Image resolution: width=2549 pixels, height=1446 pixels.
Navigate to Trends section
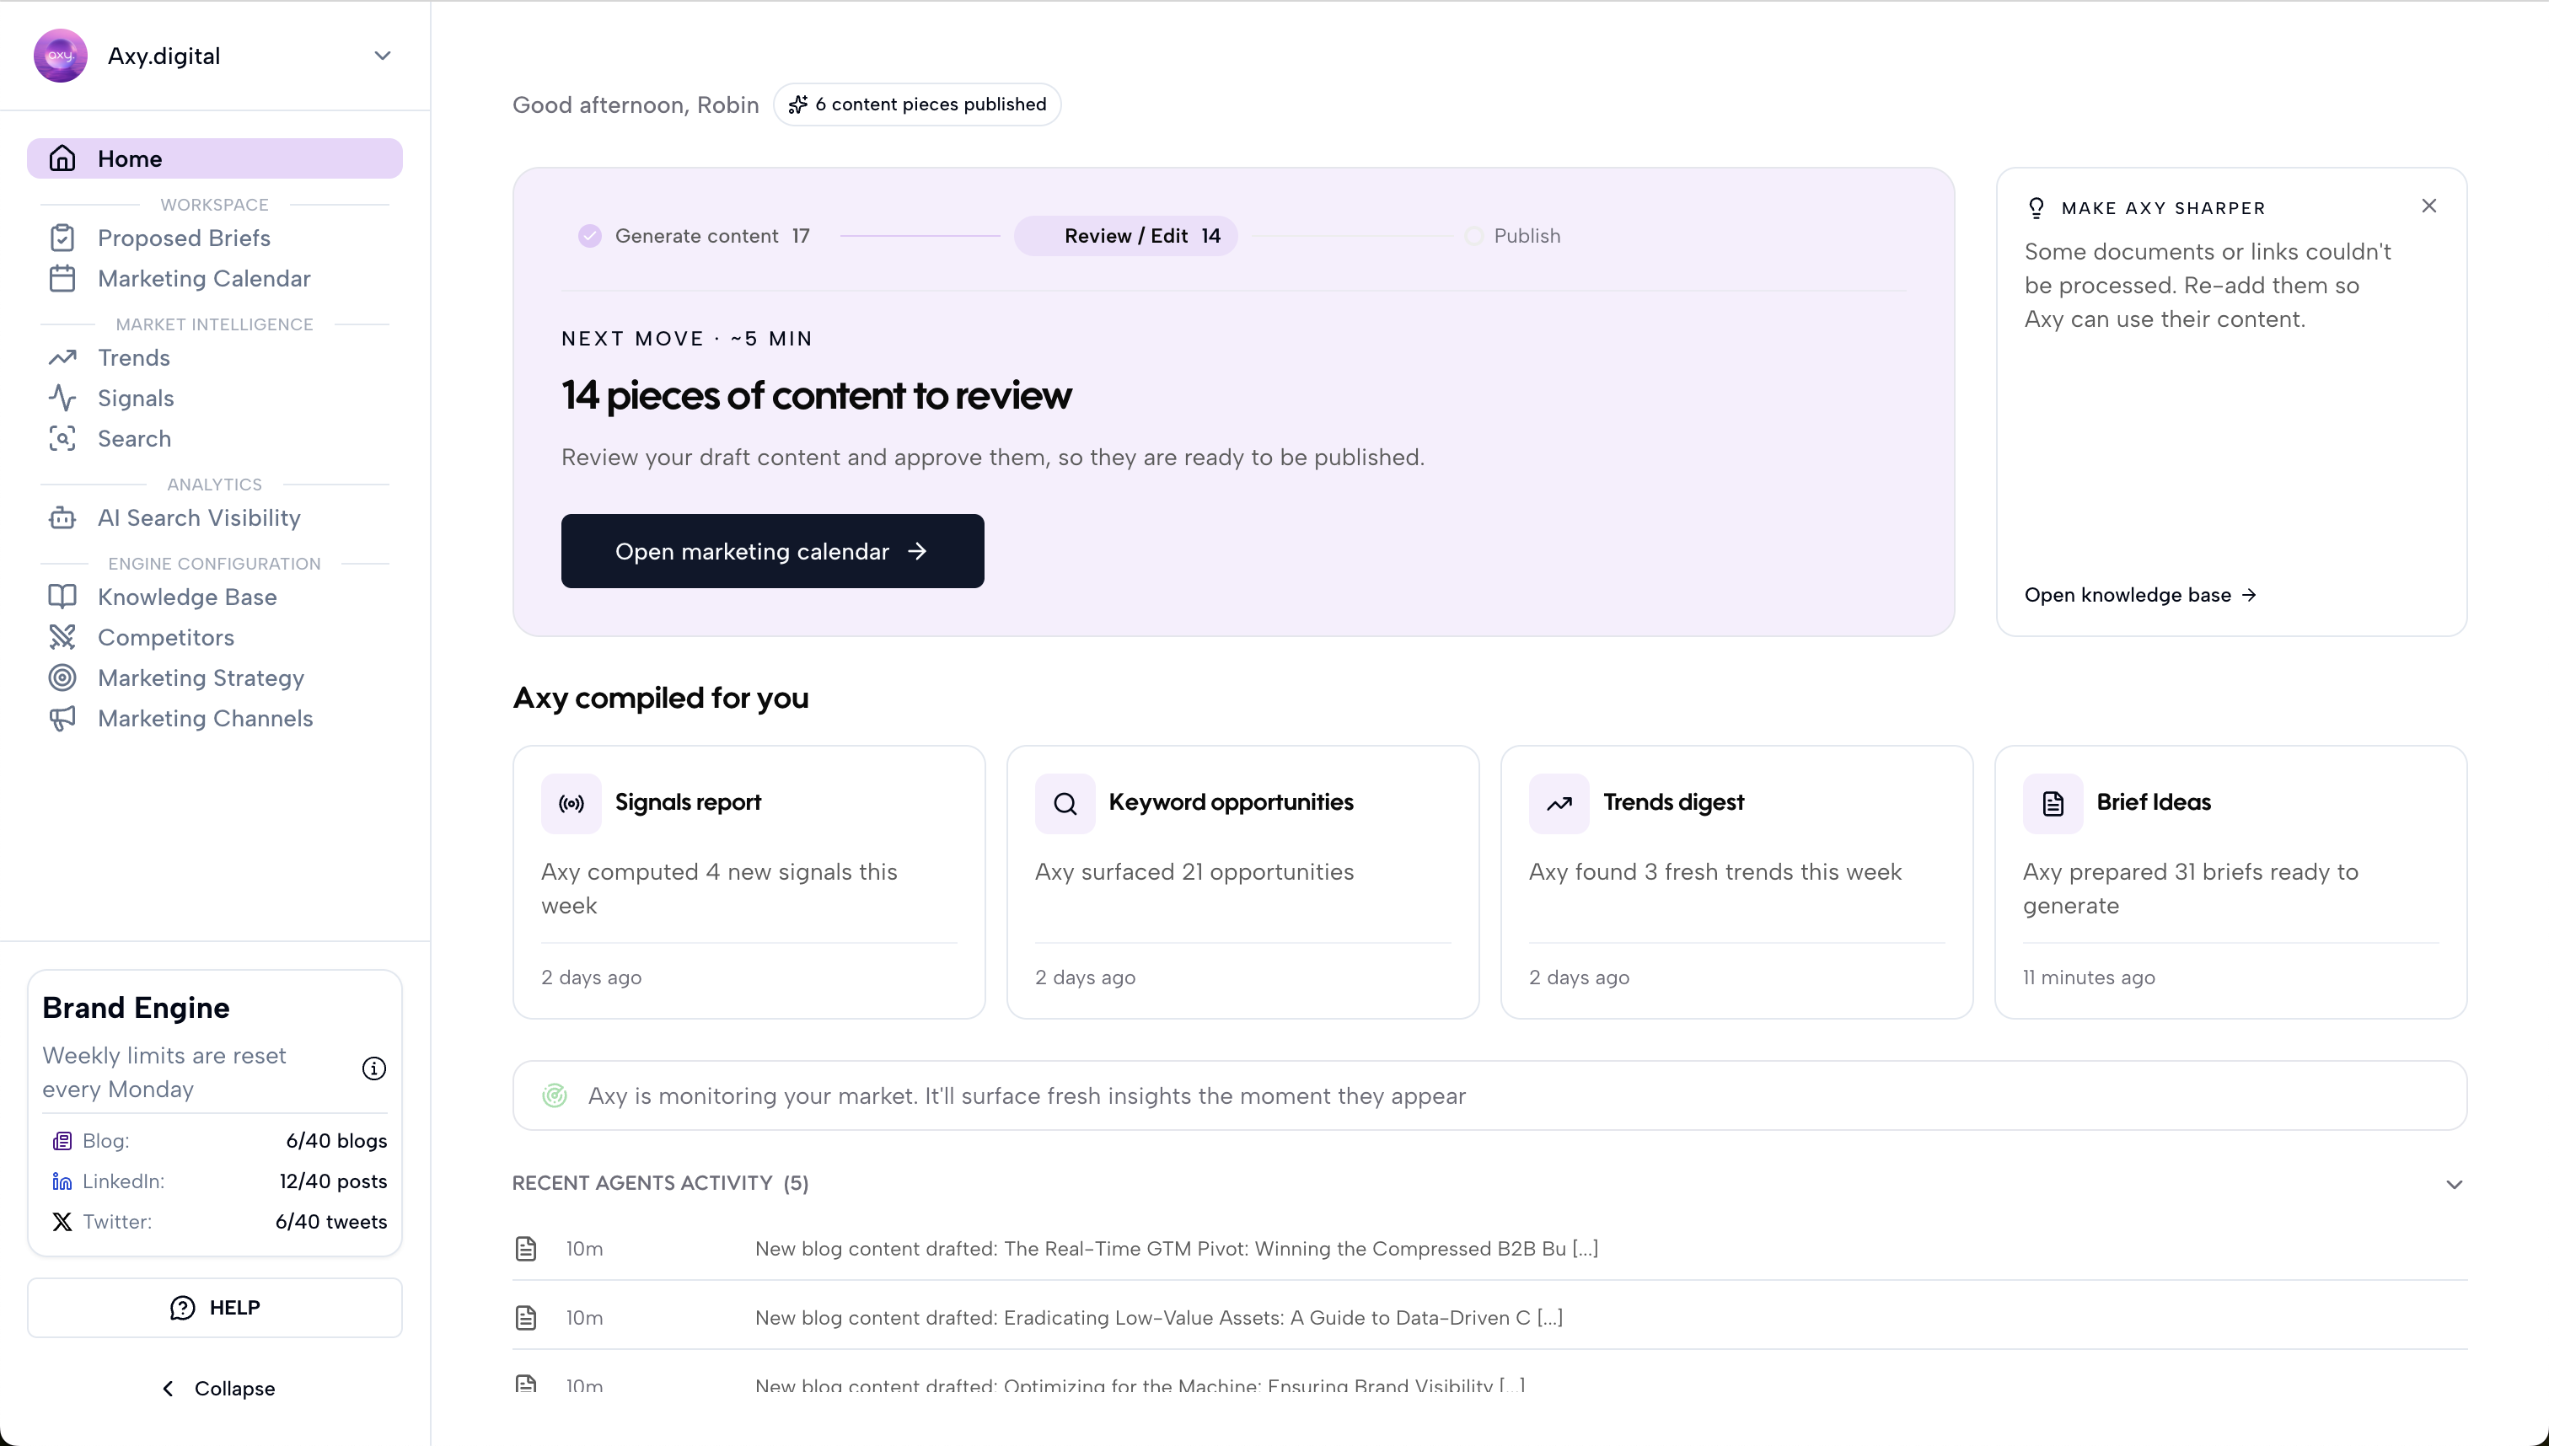pos(215,357)
